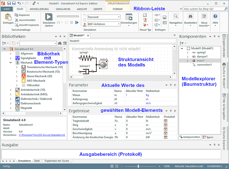Toggle protocol checkbox for Geschwindigkeit
Image resolution: width=229 pixels, height=169 pixels.
(166, 129)
